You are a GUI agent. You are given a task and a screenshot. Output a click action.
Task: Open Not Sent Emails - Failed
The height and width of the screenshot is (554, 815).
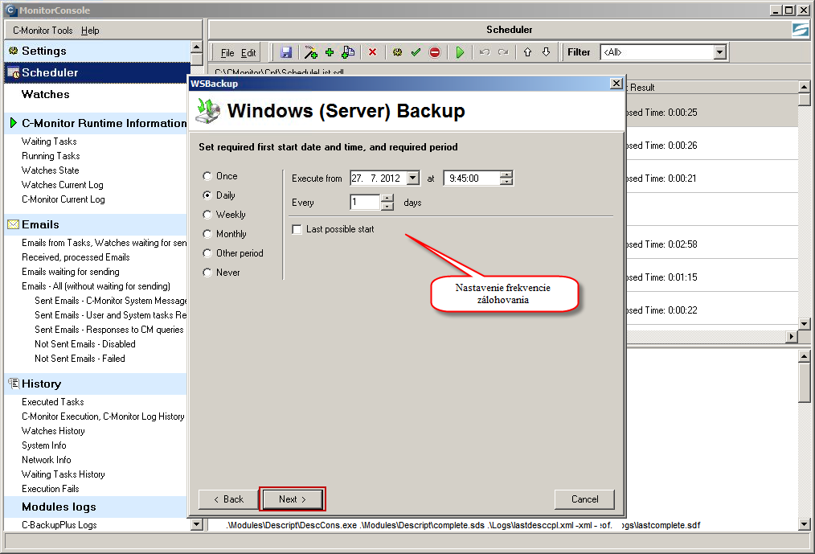tap(80, 359)
